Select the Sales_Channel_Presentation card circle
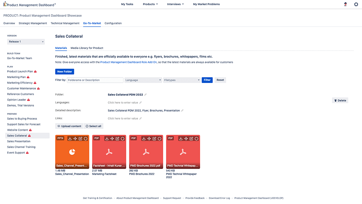The width and height of the screenshot is (362, 204). pyautogui.click(x=86, y=139)
